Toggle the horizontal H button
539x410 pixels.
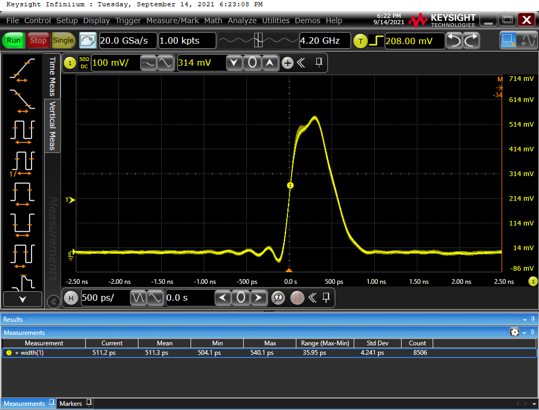tap(71, 298)
